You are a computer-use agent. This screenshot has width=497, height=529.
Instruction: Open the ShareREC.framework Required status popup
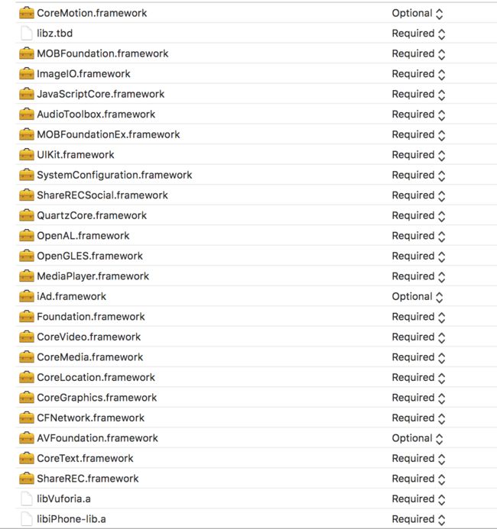pos(418,479)
